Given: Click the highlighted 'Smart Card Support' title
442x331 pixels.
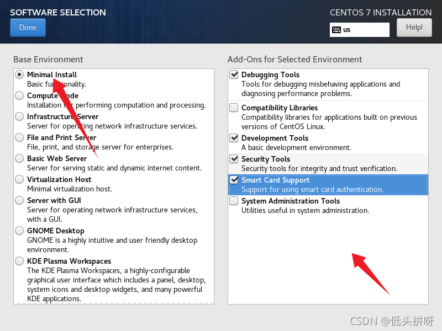Looking at the screenshot, I should 275,180.
